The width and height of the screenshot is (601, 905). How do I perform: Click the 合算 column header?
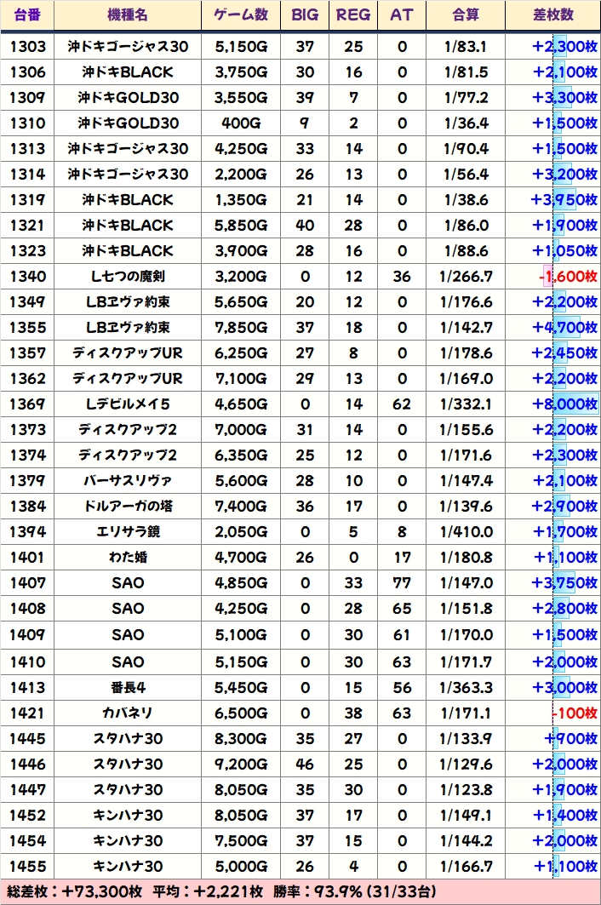click(466, 15)
